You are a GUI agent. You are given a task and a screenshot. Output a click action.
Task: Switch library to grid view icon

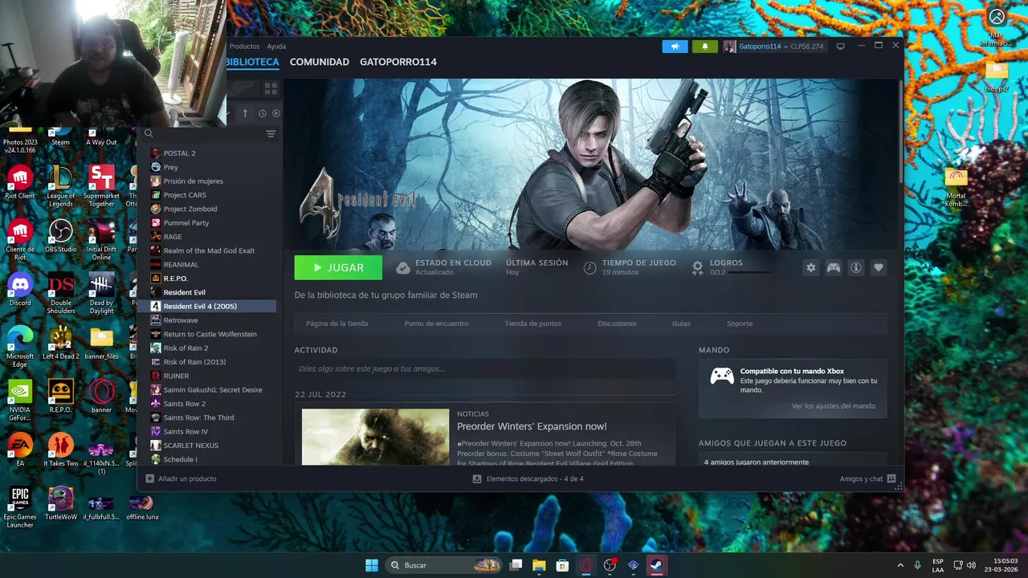click(271, 88)
